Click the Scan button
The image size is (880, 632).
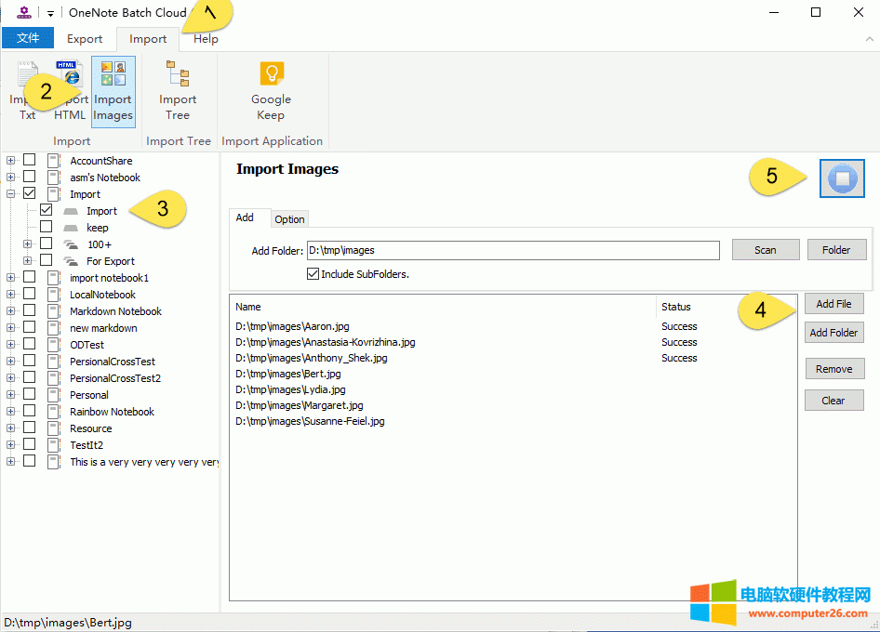tap(765, 249)
